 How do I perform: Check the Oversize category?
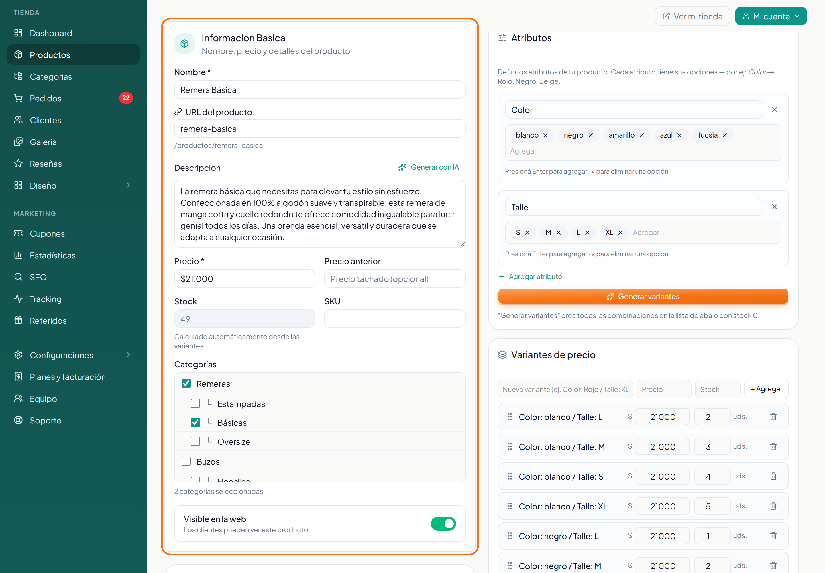[x=195, y=441]
